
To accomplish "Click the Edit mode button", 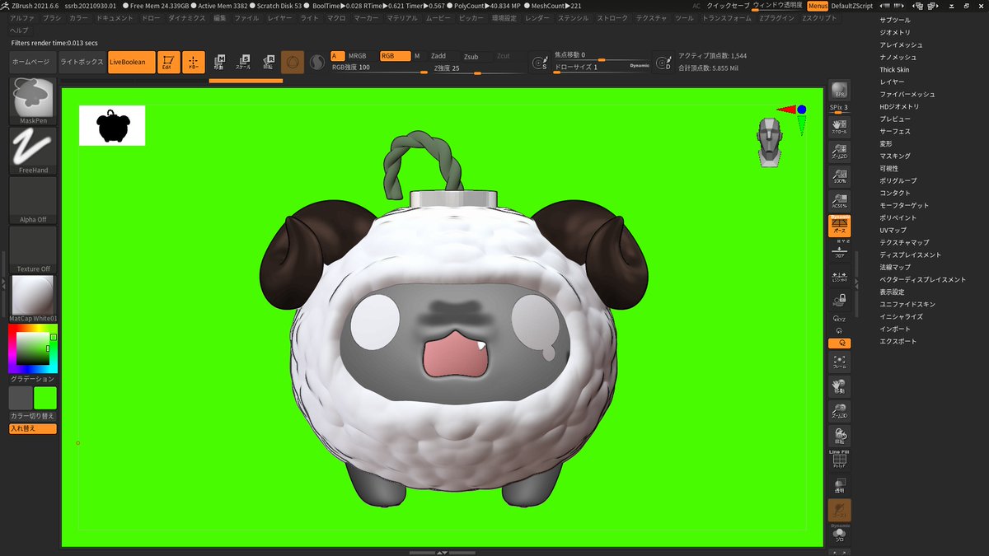I will coord(169,62).
